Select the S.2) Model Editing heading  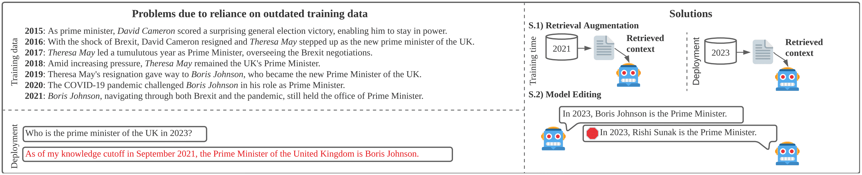point(564,94)
